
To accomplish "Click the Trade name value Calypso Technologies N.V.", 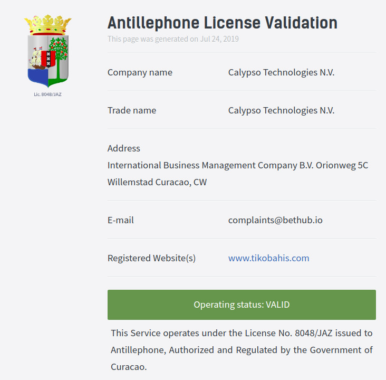I will (281, 110).
